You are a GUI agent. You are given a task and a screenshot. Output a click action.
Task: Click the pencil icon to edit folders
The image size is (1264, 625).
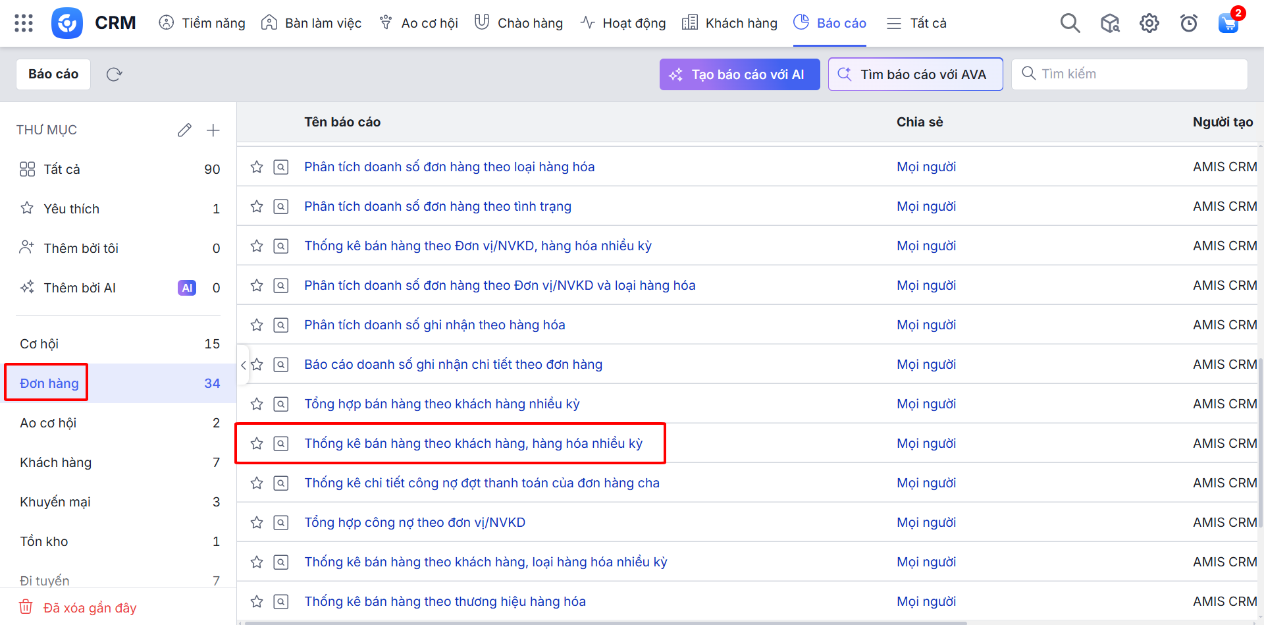[x=184, y=130]
